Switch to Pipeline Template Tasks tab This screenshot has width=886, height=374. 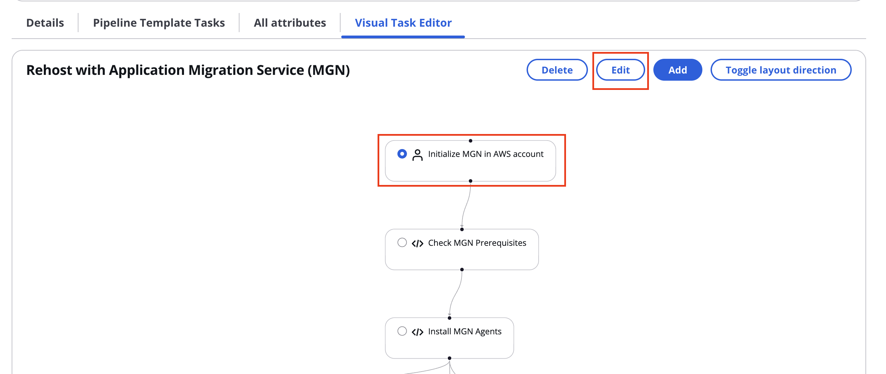(x=159, y=23)
